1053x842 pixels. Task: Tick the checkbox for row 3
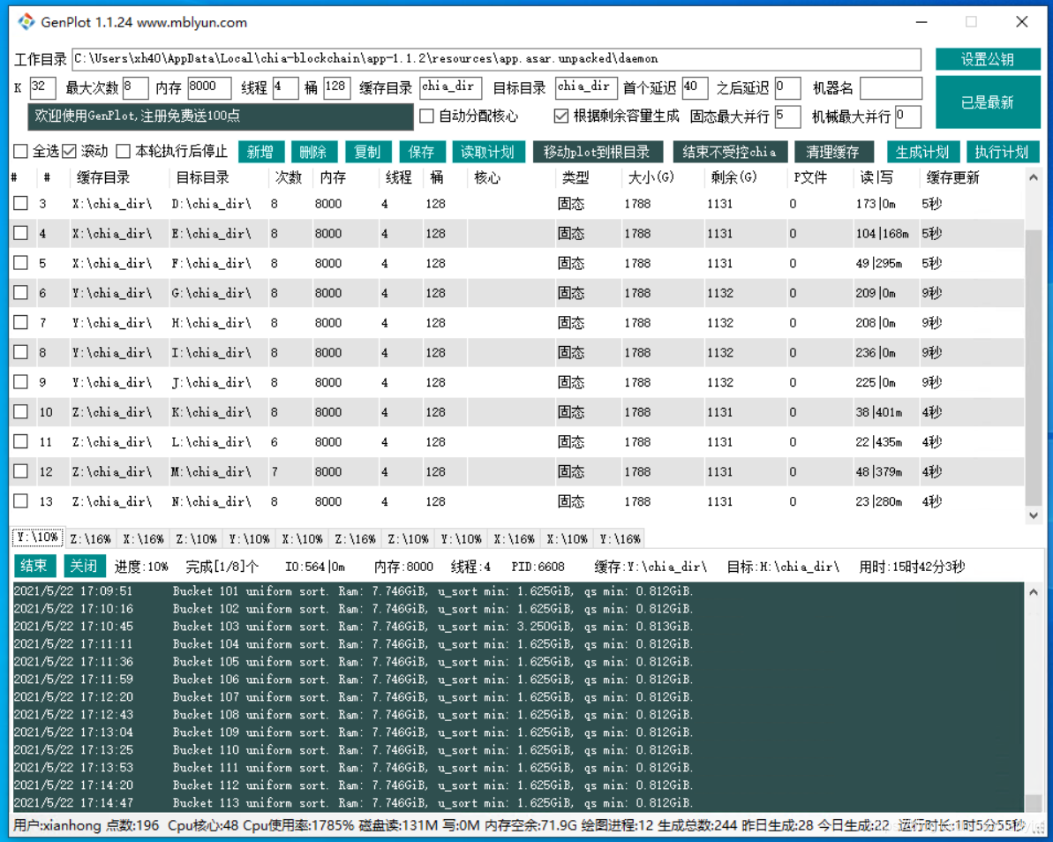(21, 204)
